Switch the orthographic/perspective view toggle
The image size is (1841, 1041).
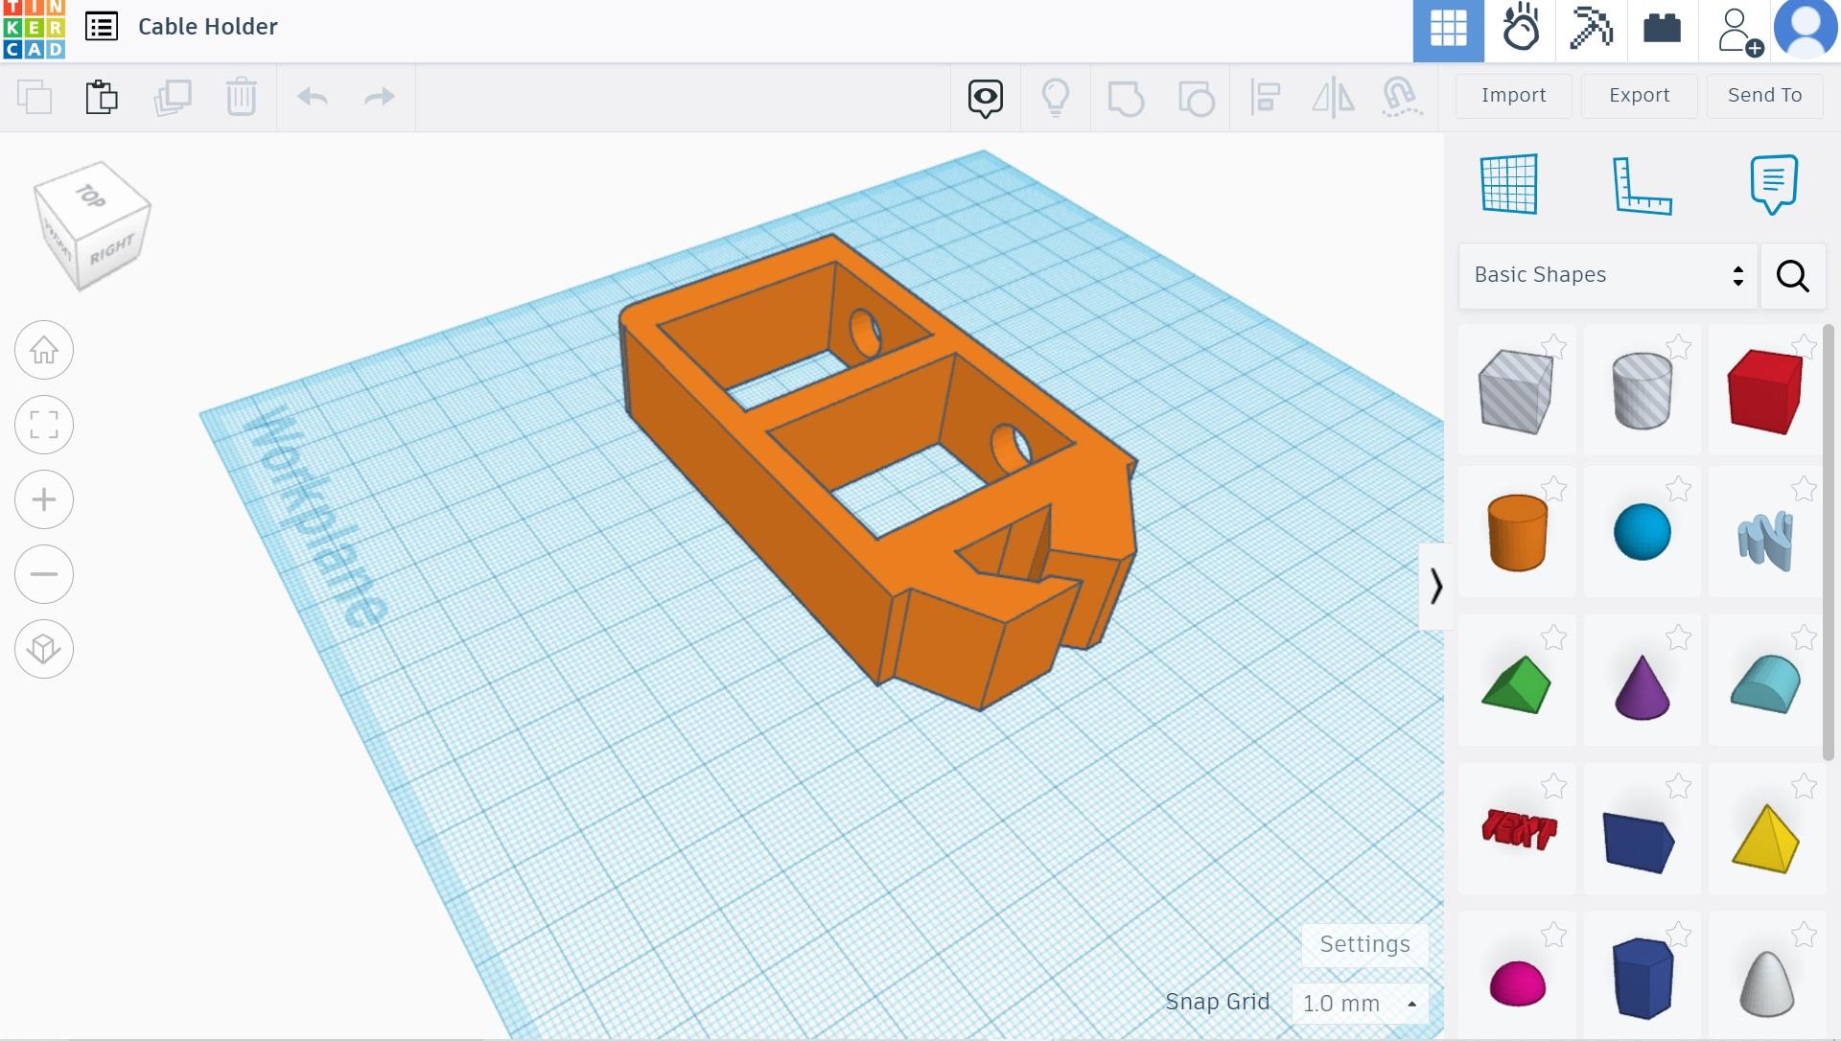pos(44,649)
